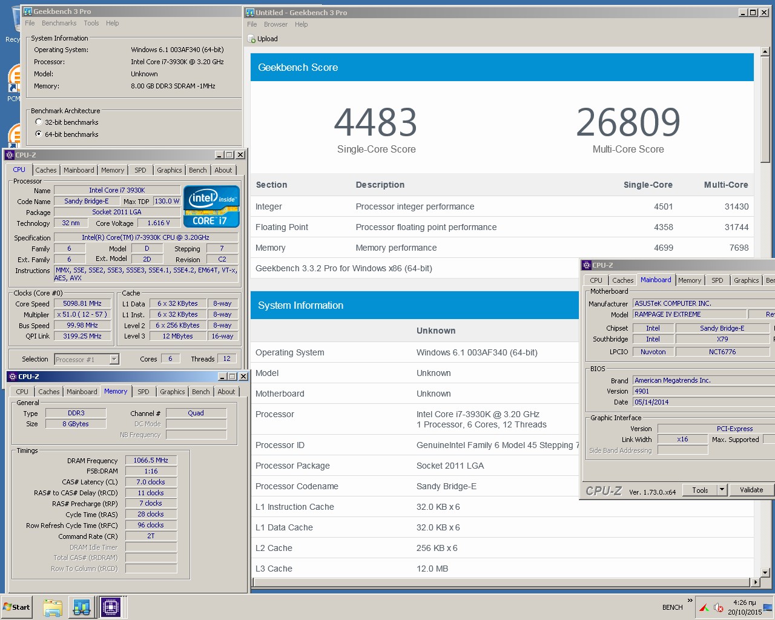Screen dimensions: 775x620
Task: Click the Floating Point row in score table
Action: pyautogui.click(x=502, y=227)
